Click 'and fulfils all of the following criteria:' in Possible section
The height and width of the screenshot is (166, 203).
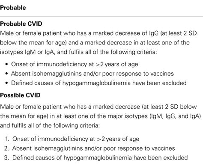tap(50, 125)
